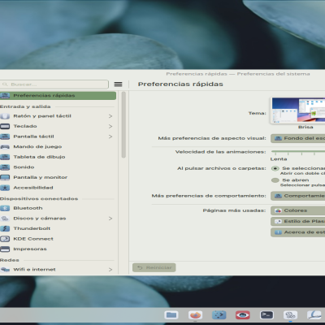Open the Pantalla táctil icon

5,136
